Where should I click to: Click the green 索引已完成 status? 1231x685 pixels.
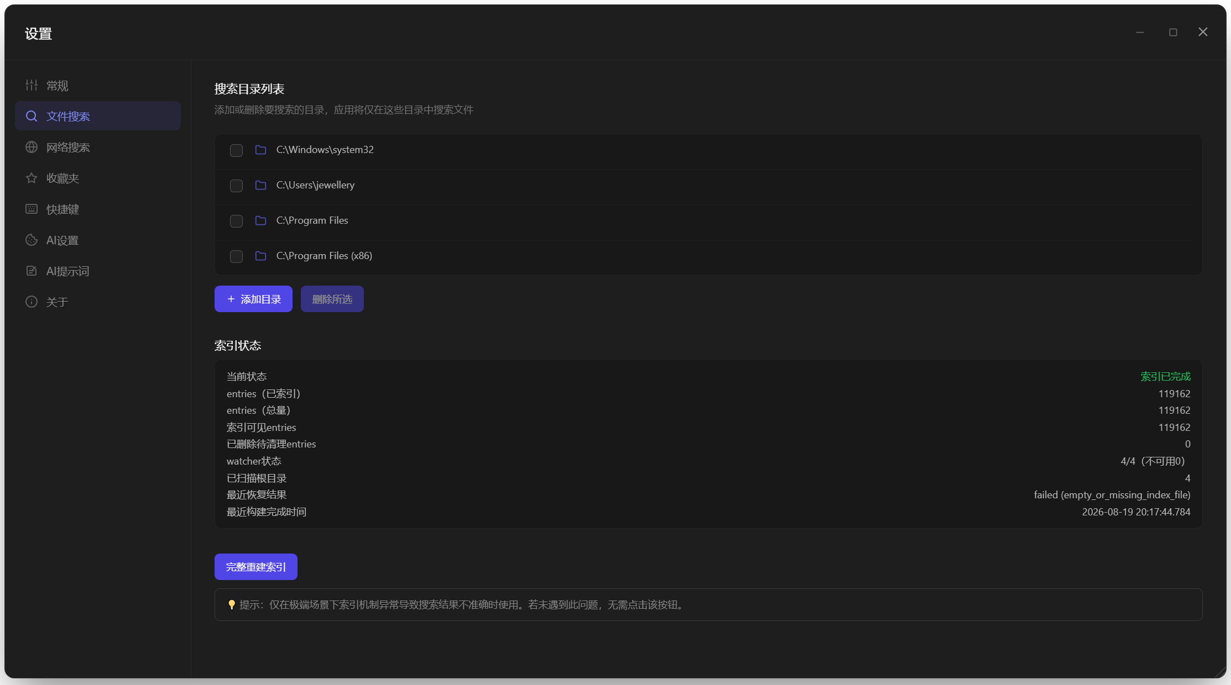tap(1165, 376)
